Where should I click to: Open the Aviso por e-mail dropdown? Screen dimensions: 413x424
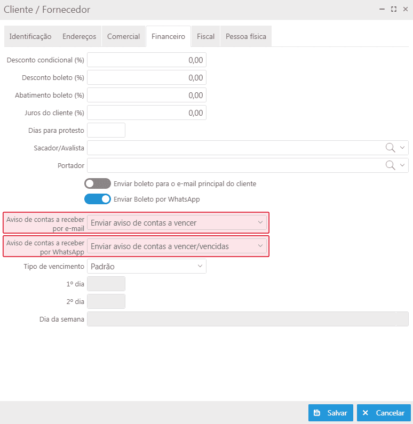point(177,222)
